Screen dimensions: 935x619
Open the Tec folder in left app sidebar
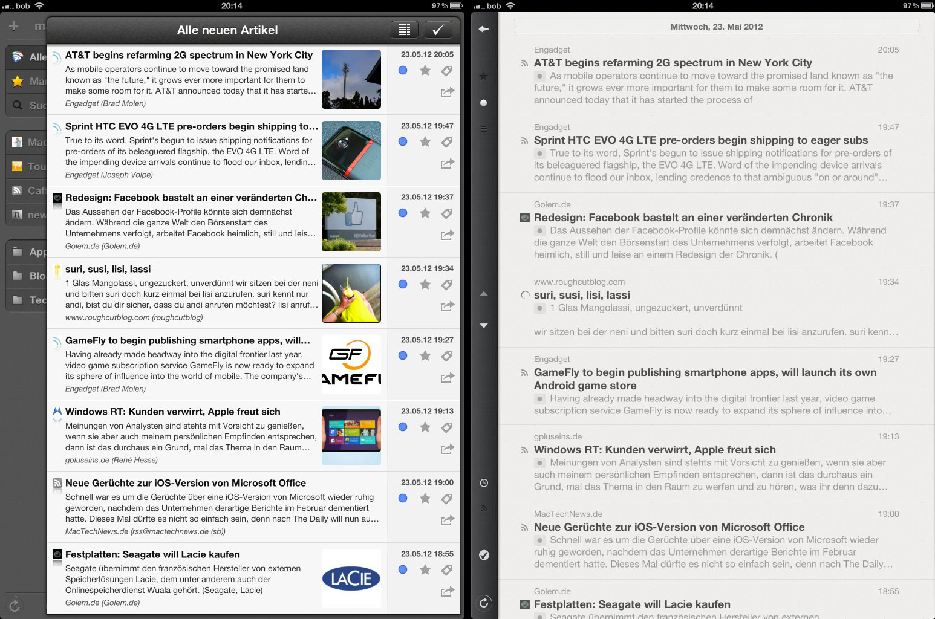coord(27,300)
